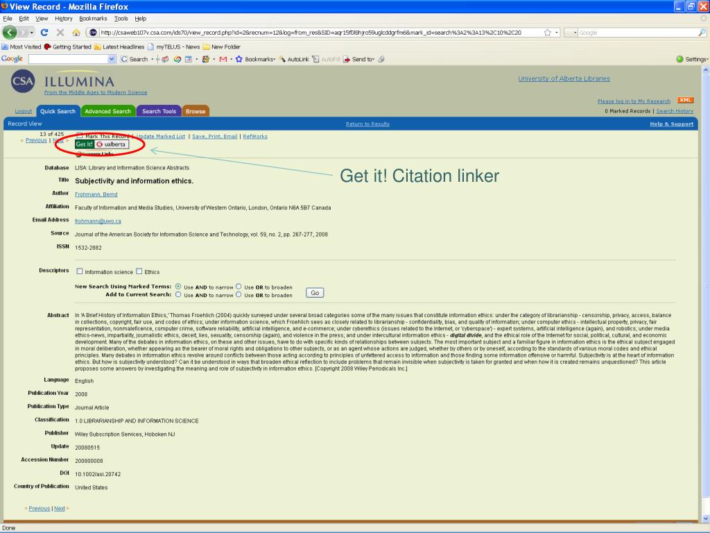Click the Get It! ualberta citation linker
The image size is (710, 533).
[x=102, y=144]
